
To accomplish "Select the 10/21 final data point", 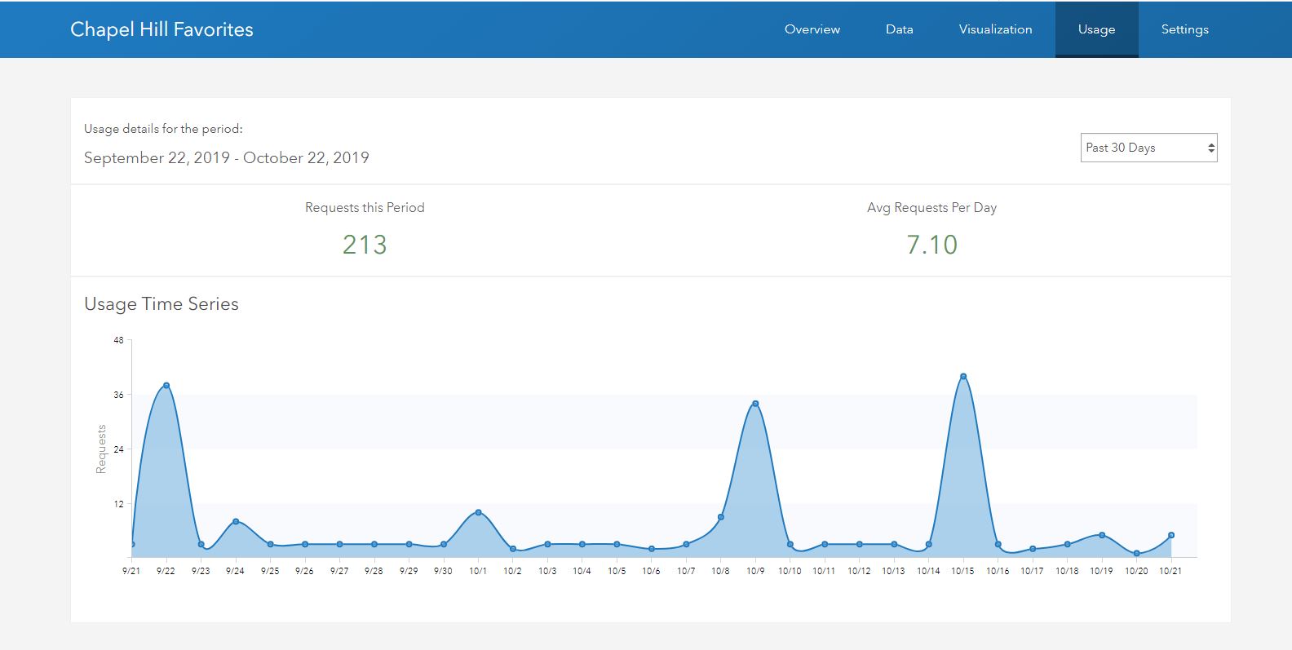I will tap(1171, 535).
